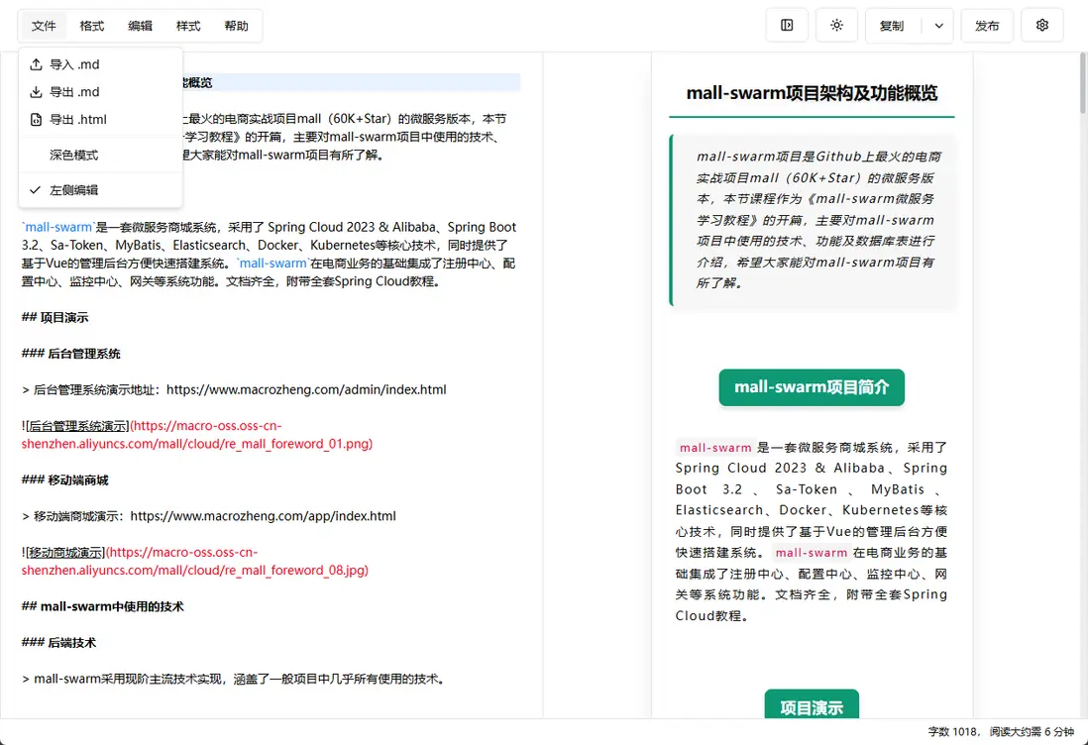Click the ### 后端技术 heading in editor
This screenshot has width=1088, height=745.
click(x=59, y=642)
